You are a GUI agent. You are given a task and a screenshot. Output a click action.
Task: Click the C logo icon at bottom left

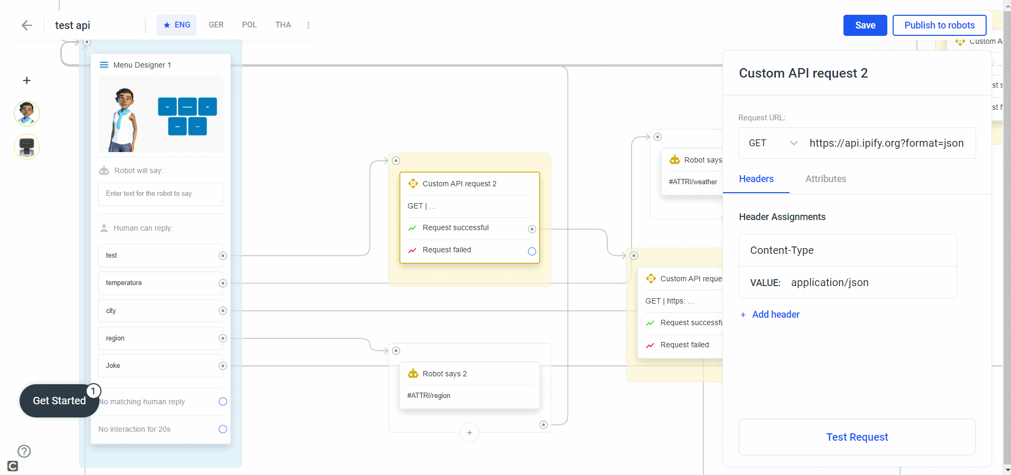click(x=13, y=466)
